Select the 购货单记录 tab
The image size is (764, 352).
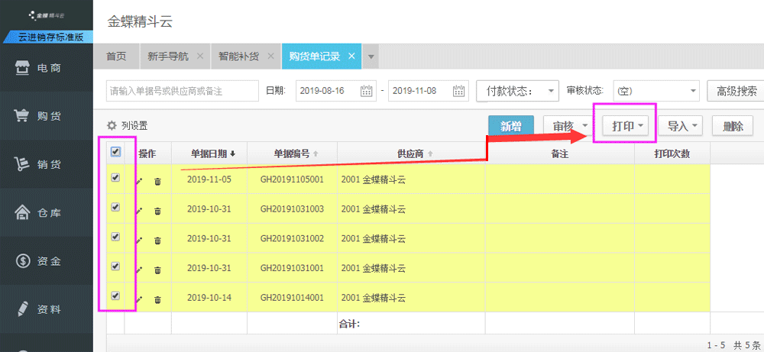pos(314,56)
